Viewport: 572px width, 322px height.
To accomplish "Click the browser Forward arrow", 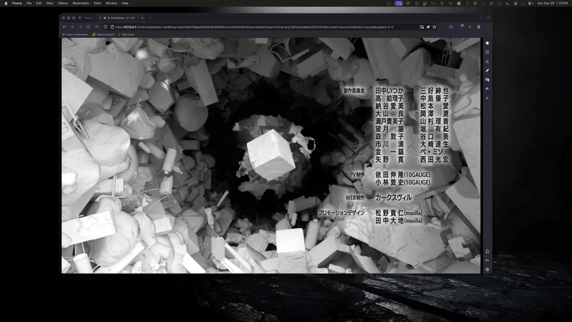I will 80,27.
